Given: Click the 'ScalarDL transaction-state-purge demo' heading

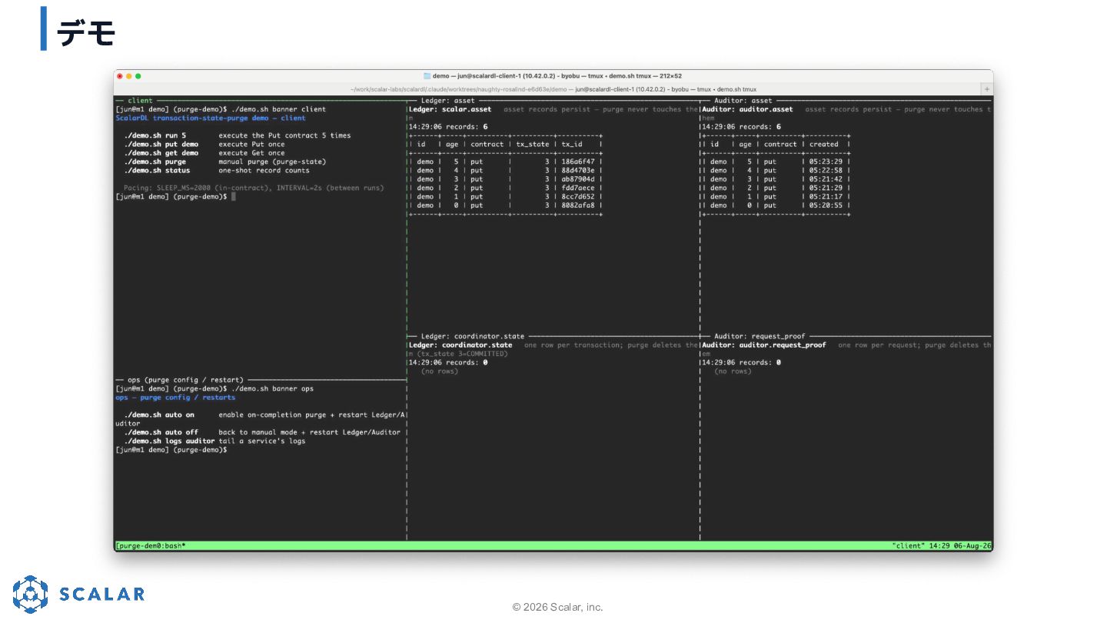Looking at the screenshot, I should click(211, 118).
